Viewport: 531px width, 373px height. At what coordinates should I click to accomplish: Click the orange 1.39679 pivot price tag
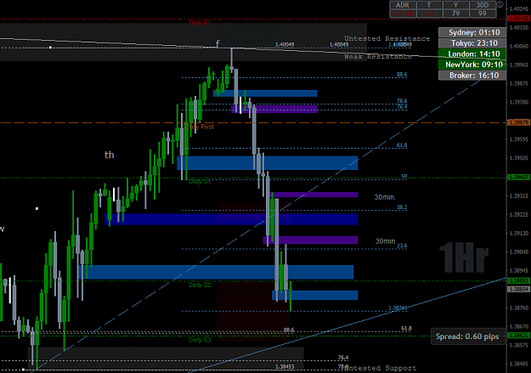(519, 122)
